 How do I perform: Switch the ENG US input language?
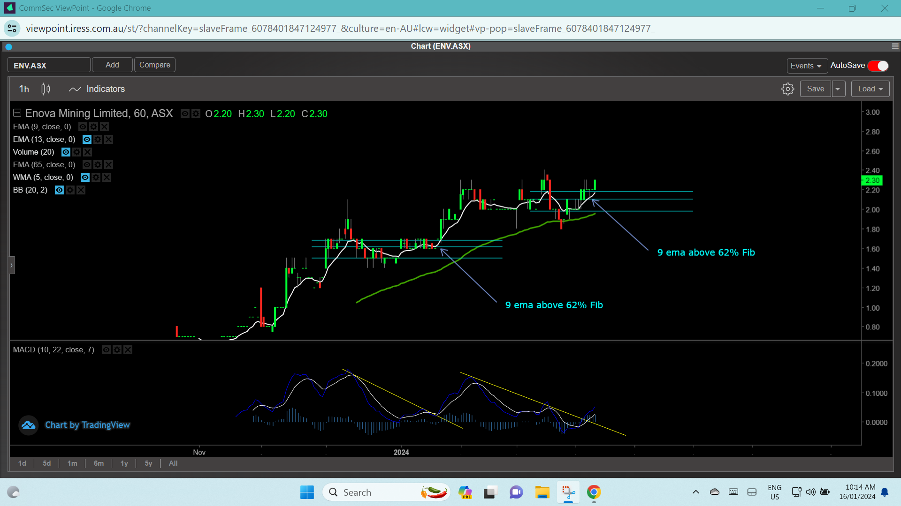pos(775,492)
